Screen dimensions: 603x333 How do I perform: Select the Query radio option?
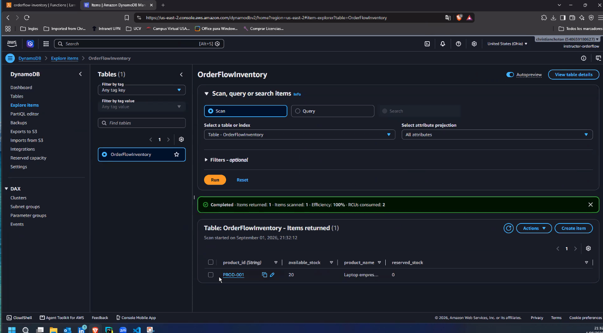[x=332, y=111]
